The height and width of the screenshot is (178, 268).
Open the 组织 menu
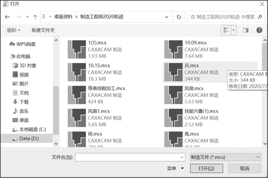13,30
